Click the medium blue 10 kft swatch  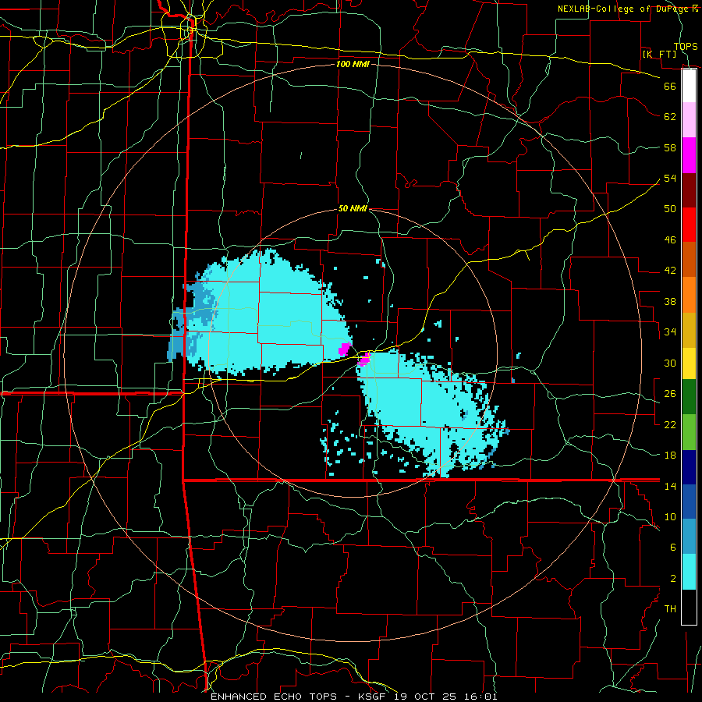coord(689,502)
